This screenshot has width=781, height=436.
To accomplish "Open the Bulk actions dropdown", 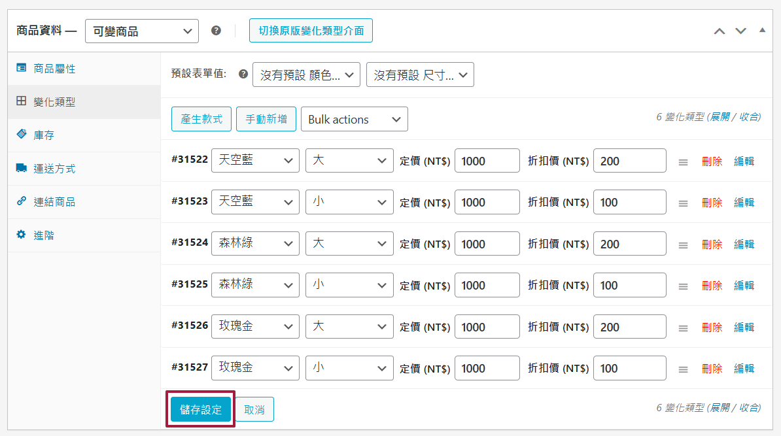I will point(354,119).
